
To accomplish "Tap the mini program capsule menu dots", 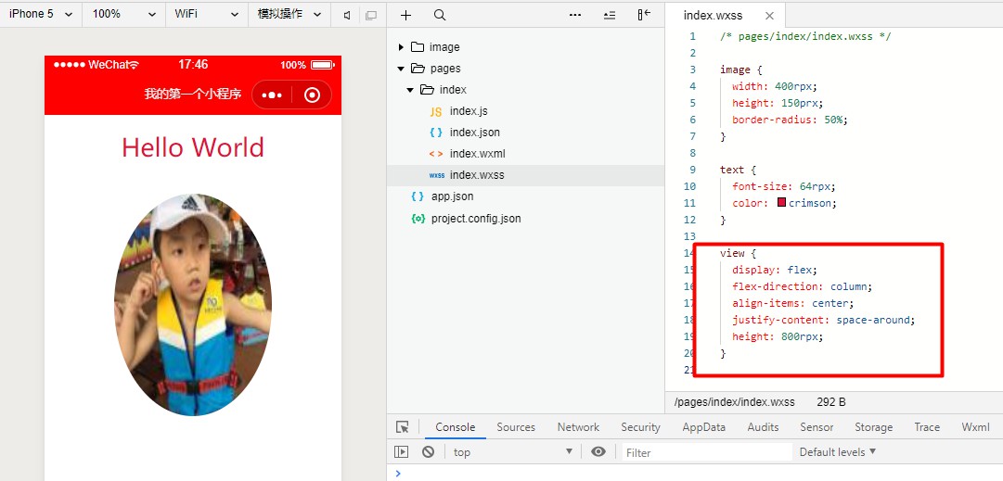I will click(x=272, y=95).
